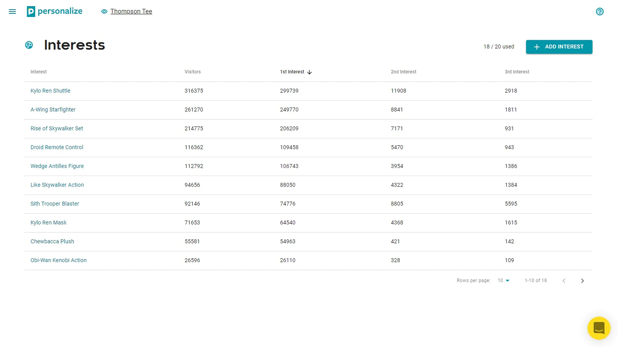Open the help question mark icon

click(x=599, y=12)
